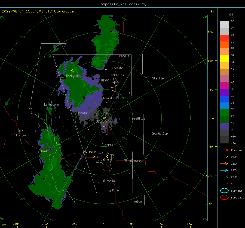Screen dimensions: 245x228
Task: Select the orange 57-60 dBZ swatch
Action: tap(224, 45)
